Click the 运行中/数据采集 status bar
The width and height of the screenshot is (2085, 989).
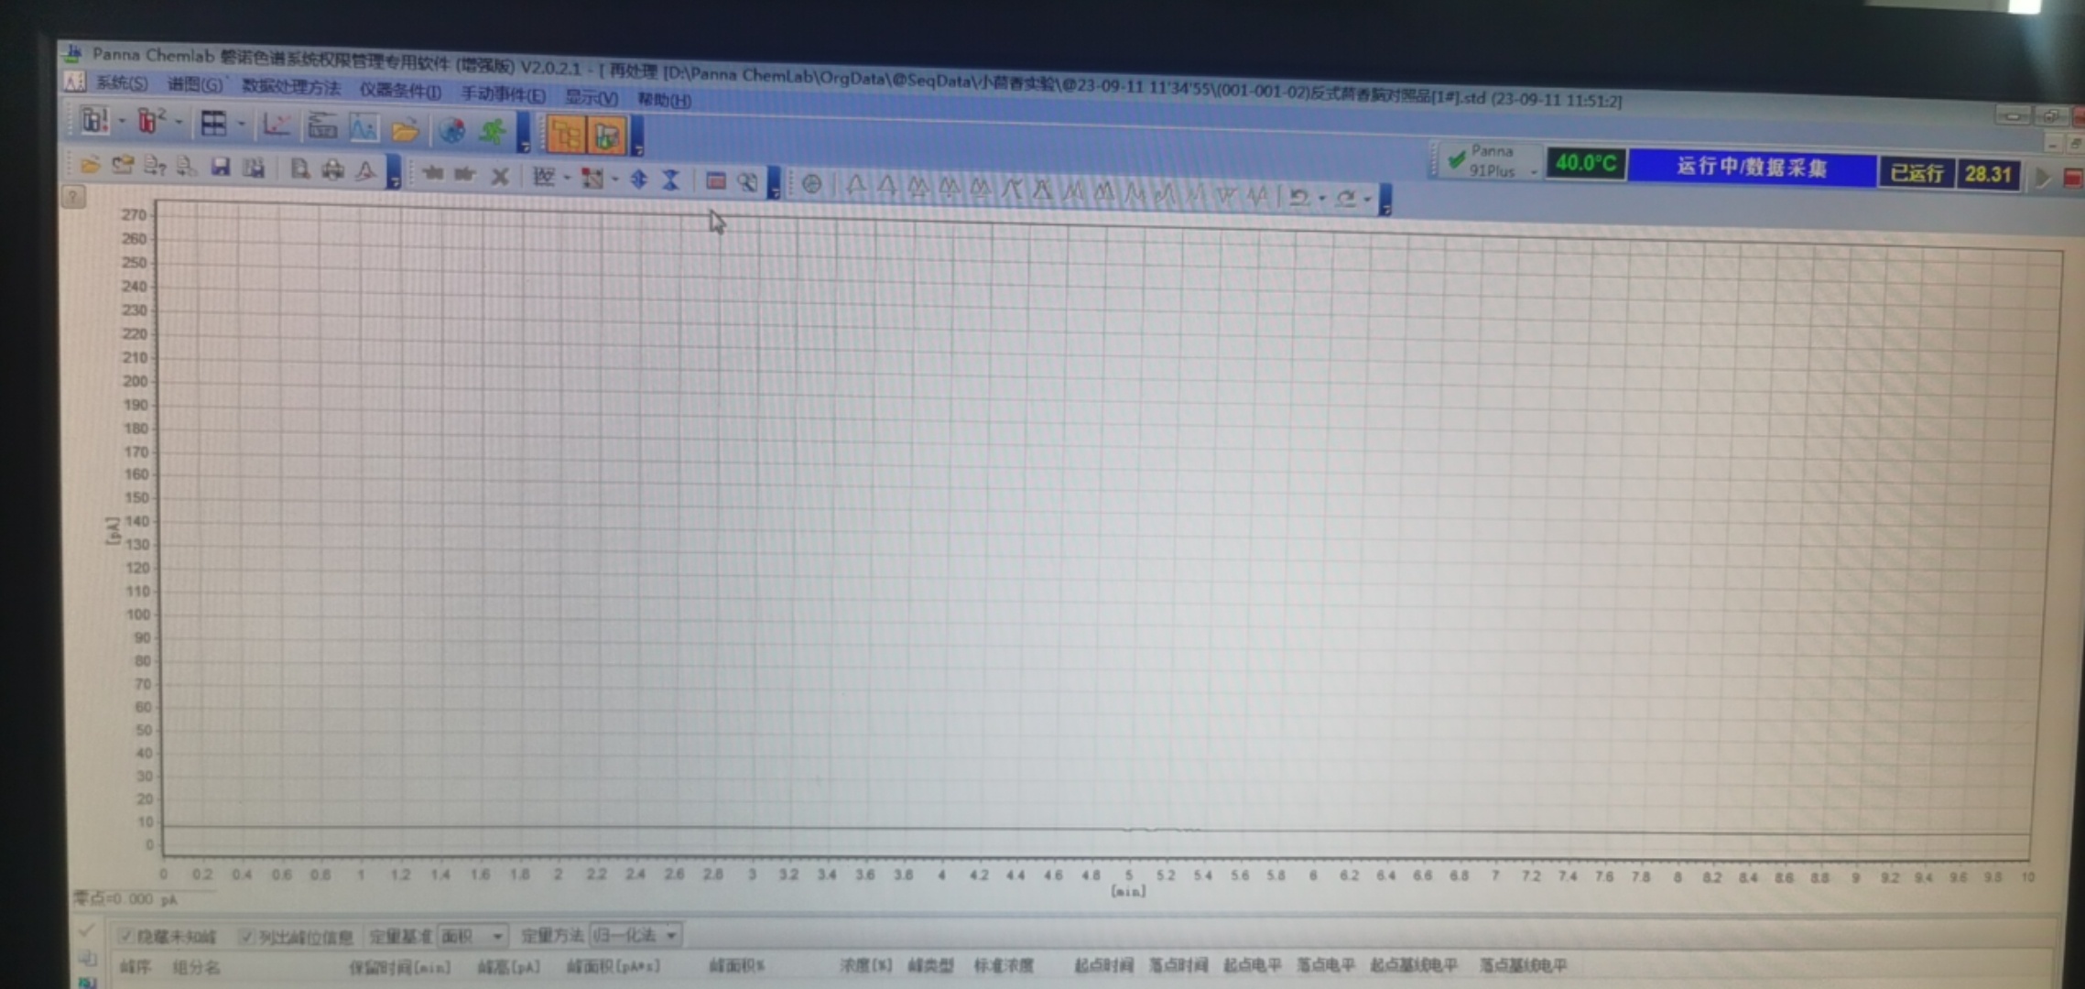coord(1752,167)
